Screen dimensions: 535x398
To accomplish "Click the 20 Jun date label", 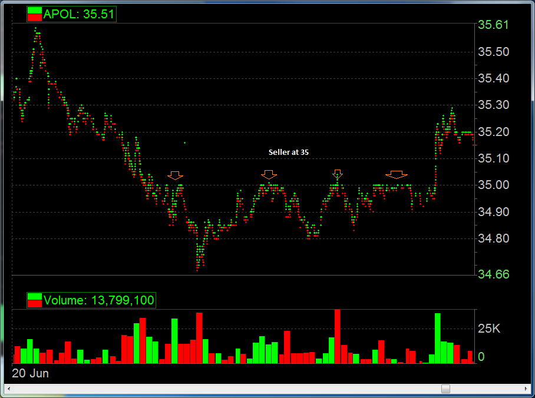I will (31, 373).
